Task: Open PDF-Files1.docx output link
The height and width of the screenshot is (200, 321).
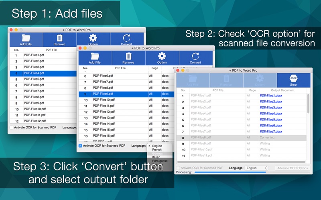Action: click(271, 96)
